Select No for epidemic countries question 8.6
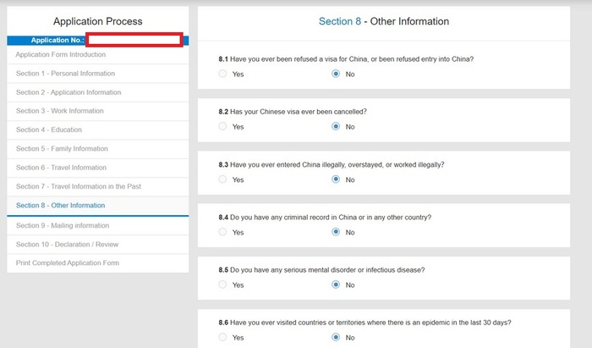 [x=336, y=337]
